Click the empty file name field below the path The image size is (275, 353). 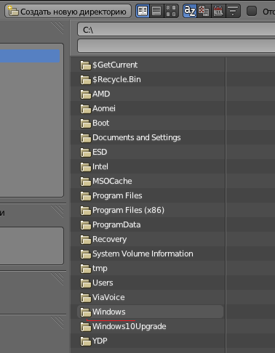coord(176,46)
